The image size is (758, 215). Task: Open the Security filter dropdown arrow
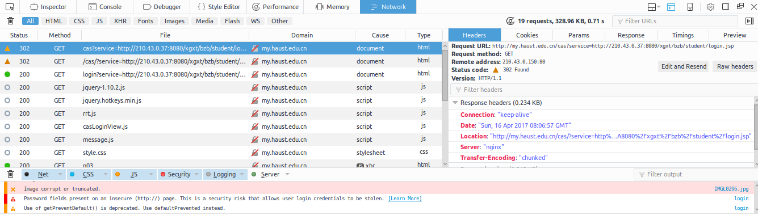pyautogui.click(x=196, y=174)
